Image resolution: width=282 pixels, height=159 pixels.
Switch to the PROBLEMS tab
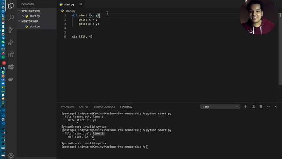tap(68, 107)
